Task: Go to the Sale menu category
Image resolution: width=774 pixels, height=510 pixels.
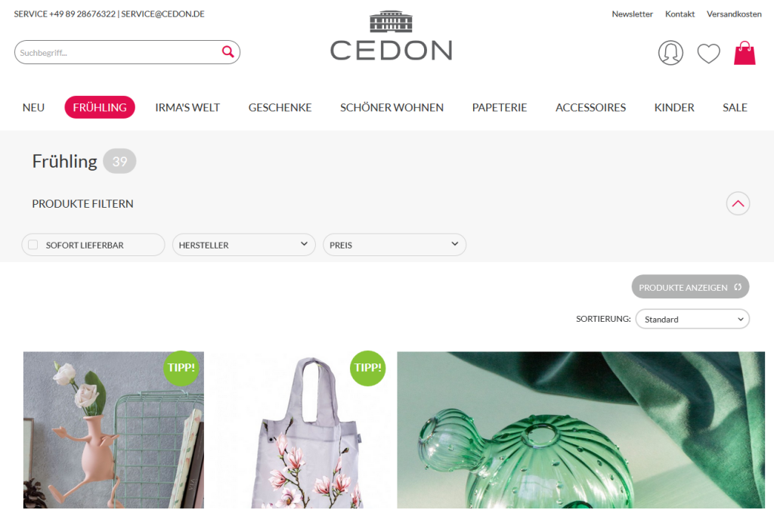Action: (735, 107)
